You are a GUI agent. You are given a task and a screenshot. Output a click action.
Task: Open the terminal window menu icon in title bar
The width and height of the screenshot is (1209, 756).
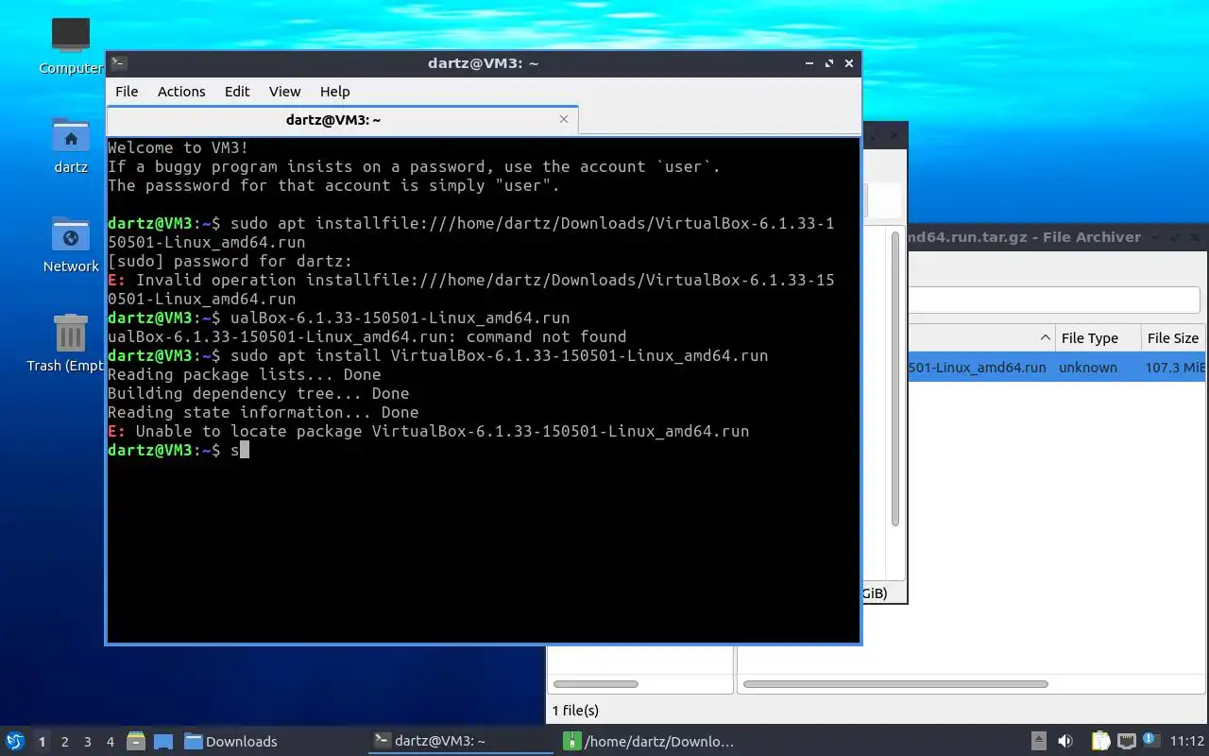(x=118, y=63)
